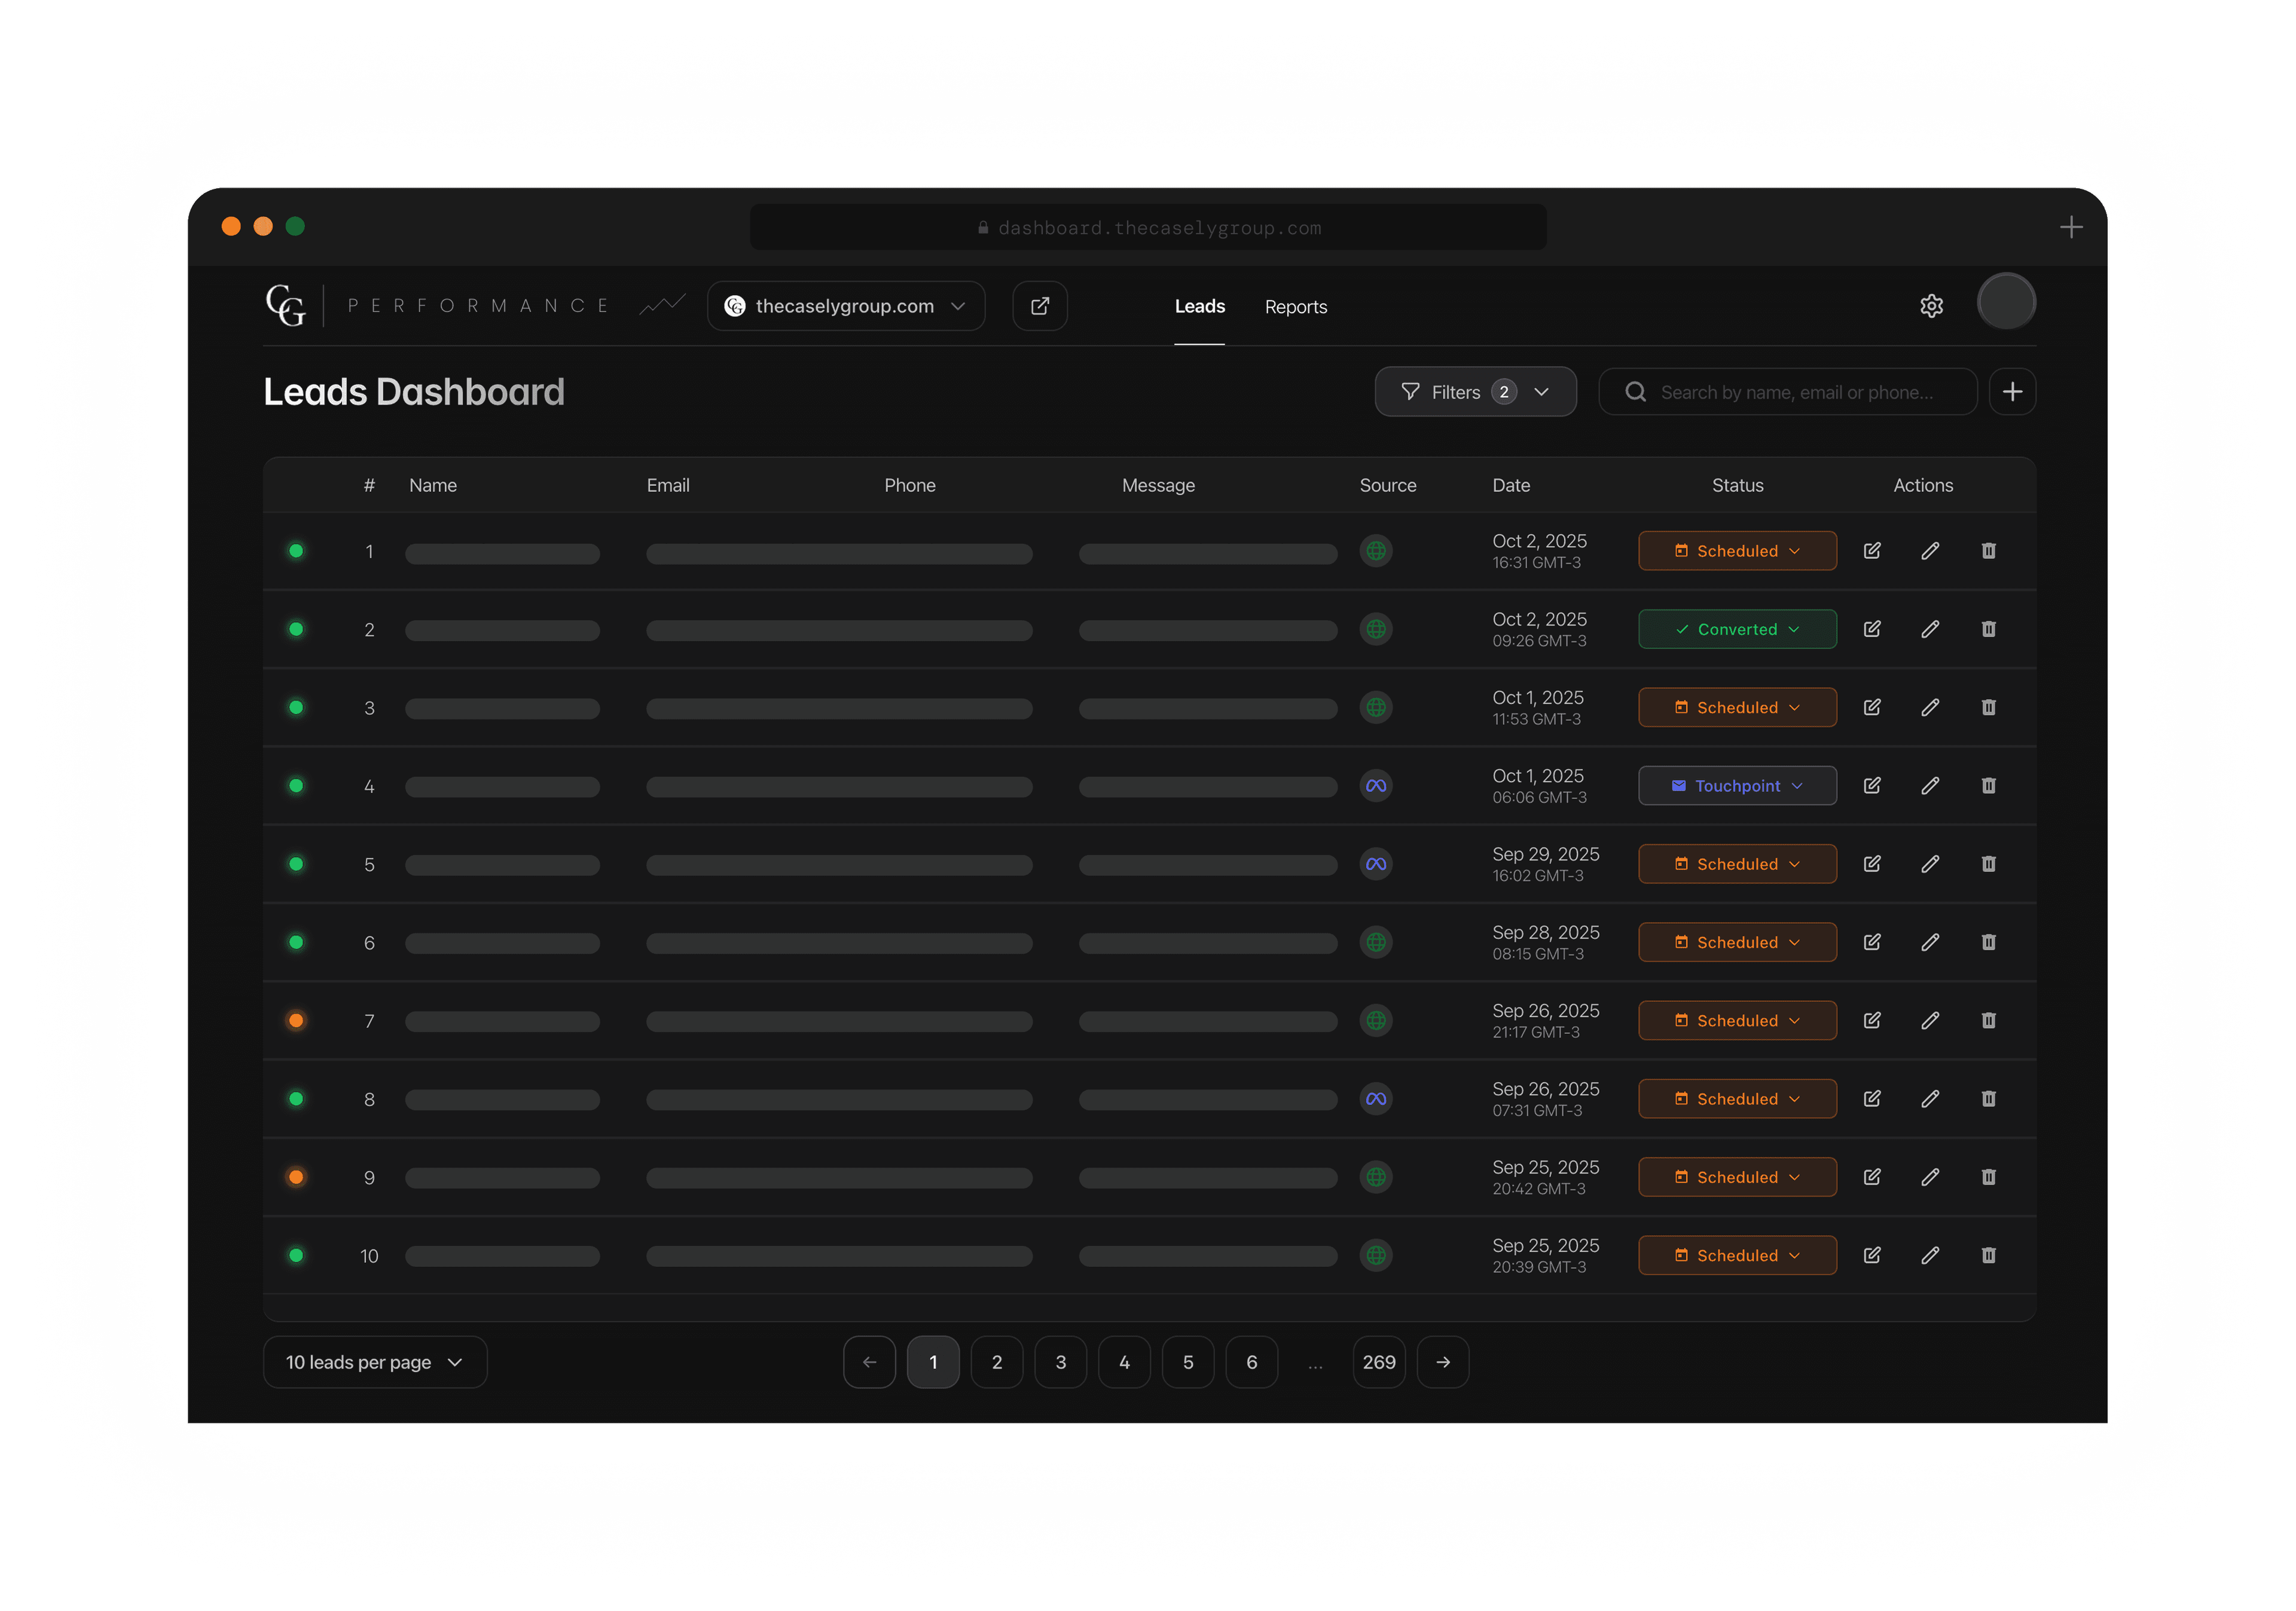Expand the Filters dropdown

pos(1475,391)
